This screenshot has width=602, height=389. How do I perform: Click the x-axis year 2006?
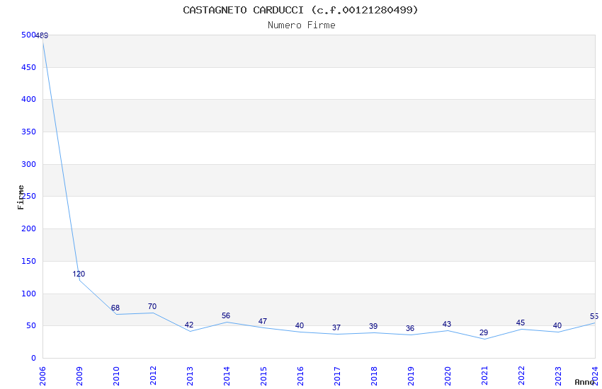coord(42,376)
